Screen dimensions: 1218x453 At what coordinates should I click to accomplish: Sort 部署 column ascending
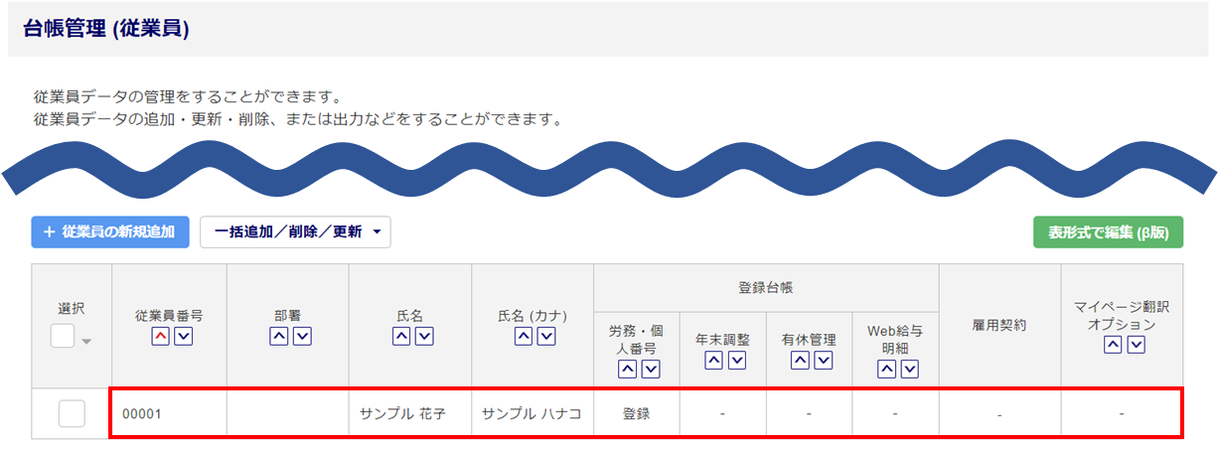pos(278,337)
